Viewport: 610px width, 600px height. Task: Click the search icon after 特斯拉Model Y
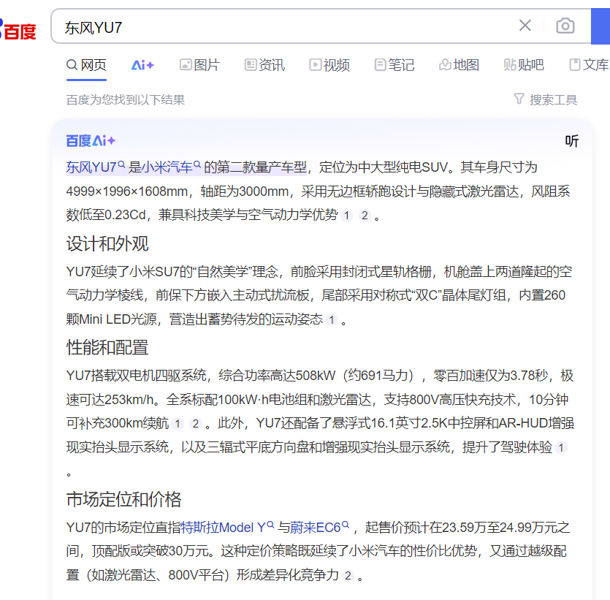270,525
